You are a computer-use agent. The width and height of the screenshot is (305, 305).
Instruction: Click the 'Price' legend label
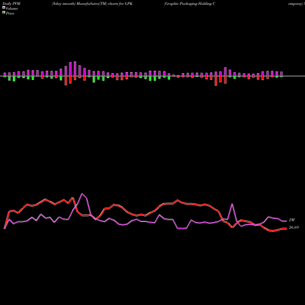(10, 13)
